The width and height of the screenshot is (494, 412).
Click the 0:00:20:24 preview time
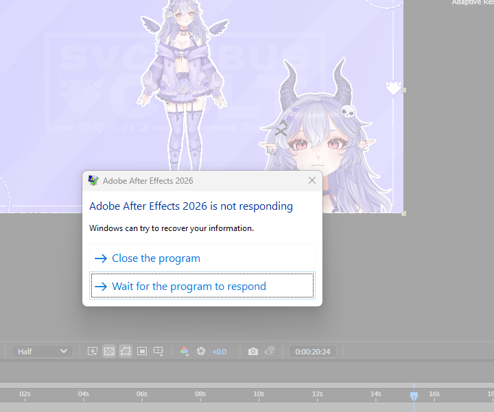point(313,352)
